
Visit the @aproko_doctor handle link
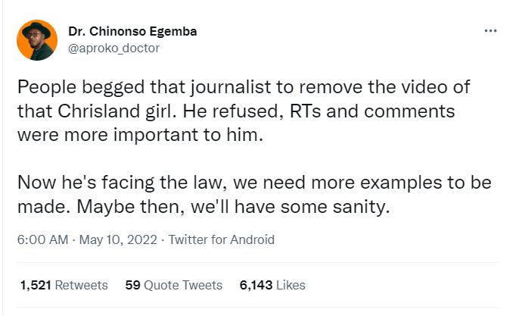114,48
